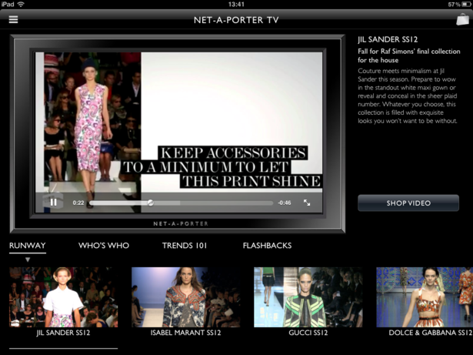The height and width of the screenshot is (355, 473).
Task: Switch to the WHO'S WHO tab
Action: (x=104, y=246)
